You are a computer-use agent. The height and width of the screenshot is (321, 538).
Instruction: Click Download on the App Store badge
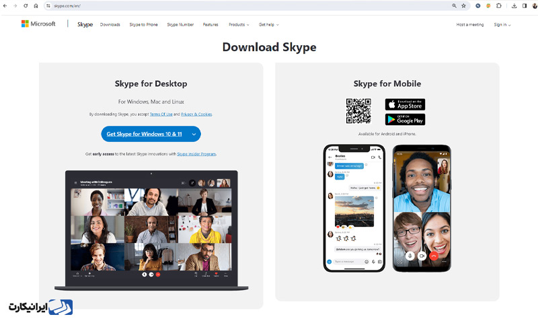pyautogui.click(x=405, y=104)
